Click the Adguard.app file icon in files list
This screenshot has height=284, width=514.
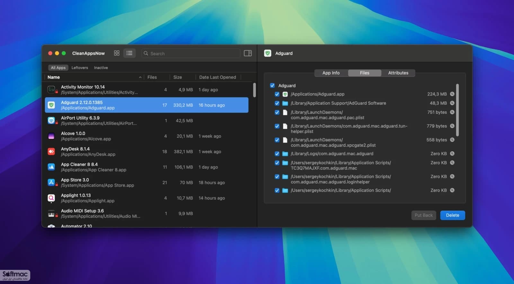(285, 94)
